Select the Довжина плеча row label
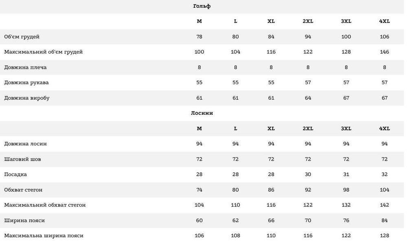Screen dimensions: 407x249 click(x=25, y=67)
